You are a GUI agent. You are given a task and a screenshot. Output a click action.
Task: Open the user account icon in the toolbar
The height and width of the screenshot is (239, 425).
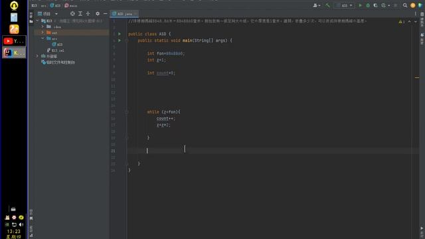click(316, 5)
